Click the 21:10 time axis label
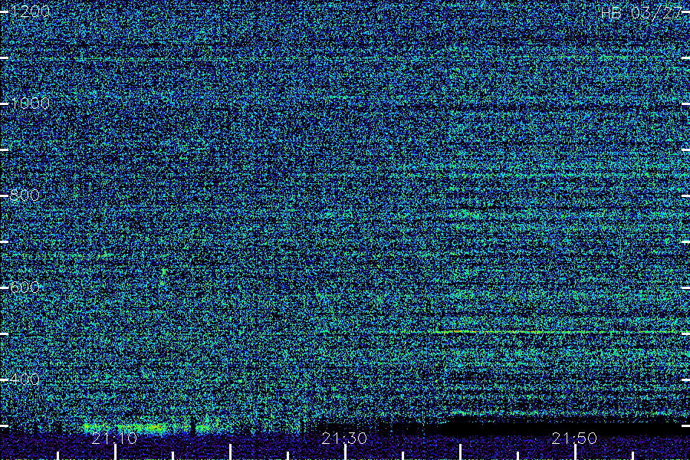 tap(115, 439)
